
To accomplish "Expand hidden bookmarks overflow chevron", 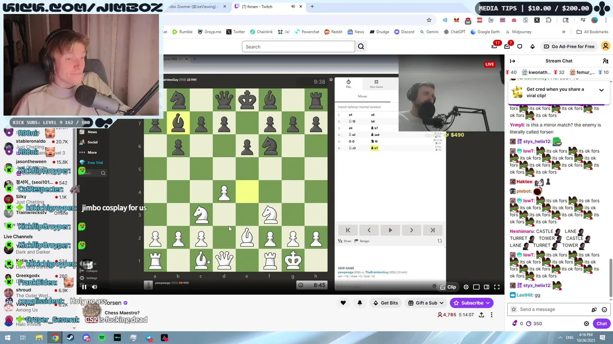I will coord(564,32).
